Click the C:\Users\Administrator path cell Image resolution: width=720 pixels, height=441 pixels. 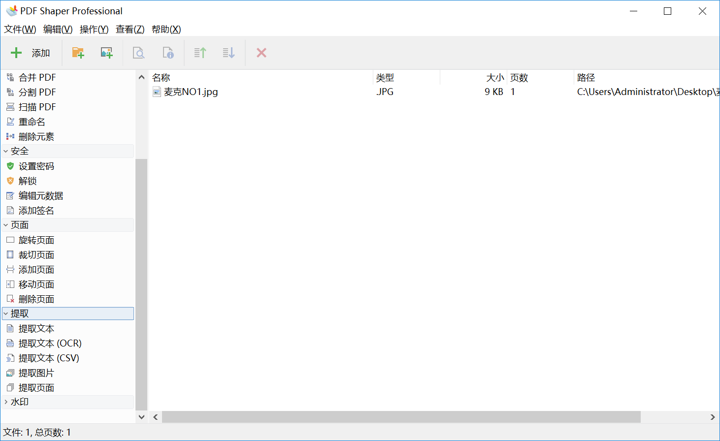click(x=648, y=92)
